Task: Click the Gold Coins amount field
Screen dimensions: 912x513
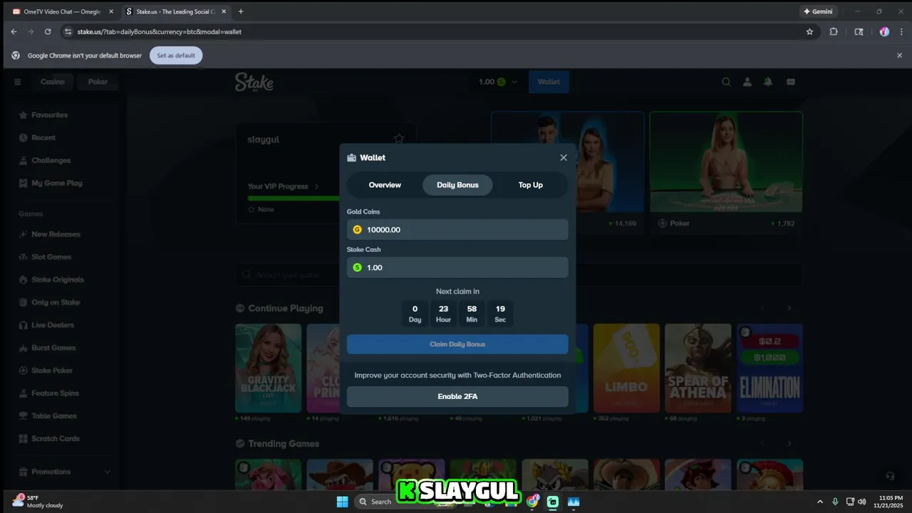Action: pos(457,229)
